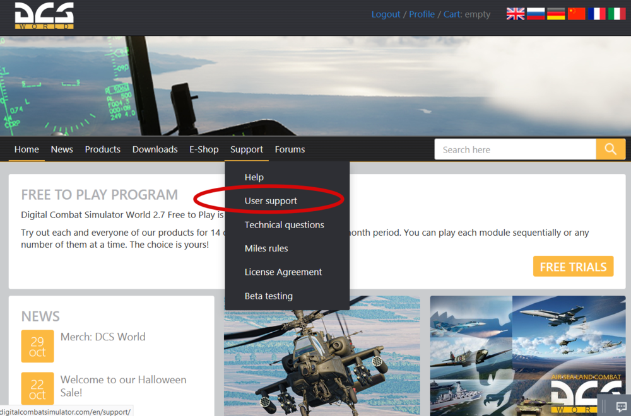The image size is (631, 416).
Task: Open the chat bubble icon in the corner
Action: tap(621, 407)
